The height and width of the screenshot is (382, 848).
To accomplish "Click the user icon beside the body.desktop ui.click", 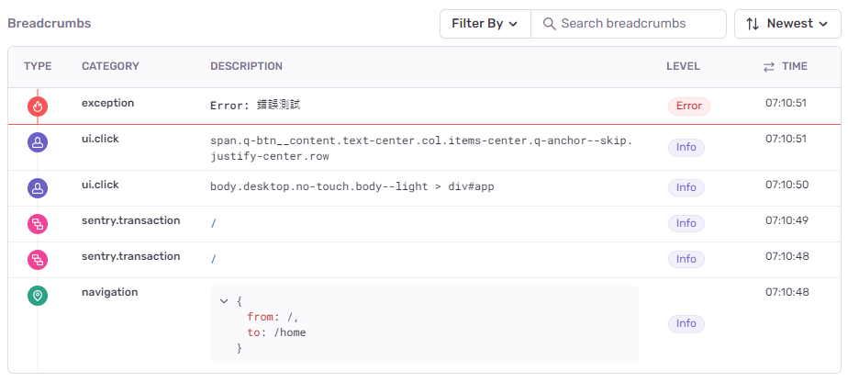I will point(38,188).
